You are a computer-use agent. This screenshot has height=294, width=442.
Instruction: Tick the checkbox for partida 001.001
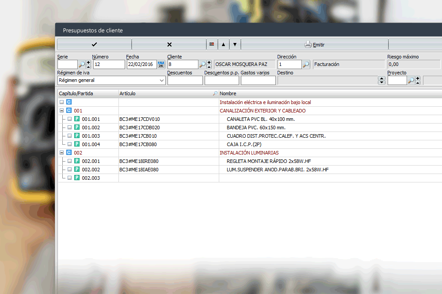click(69, 119)
